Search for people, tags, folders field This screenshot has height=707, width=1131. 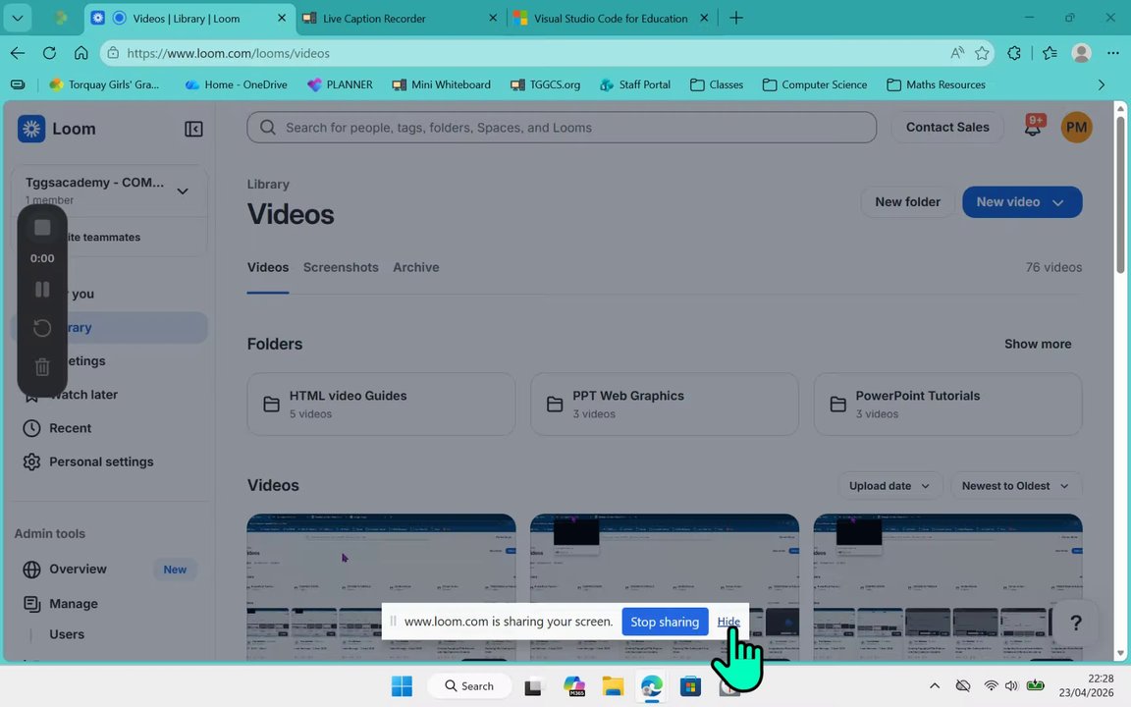562,127
